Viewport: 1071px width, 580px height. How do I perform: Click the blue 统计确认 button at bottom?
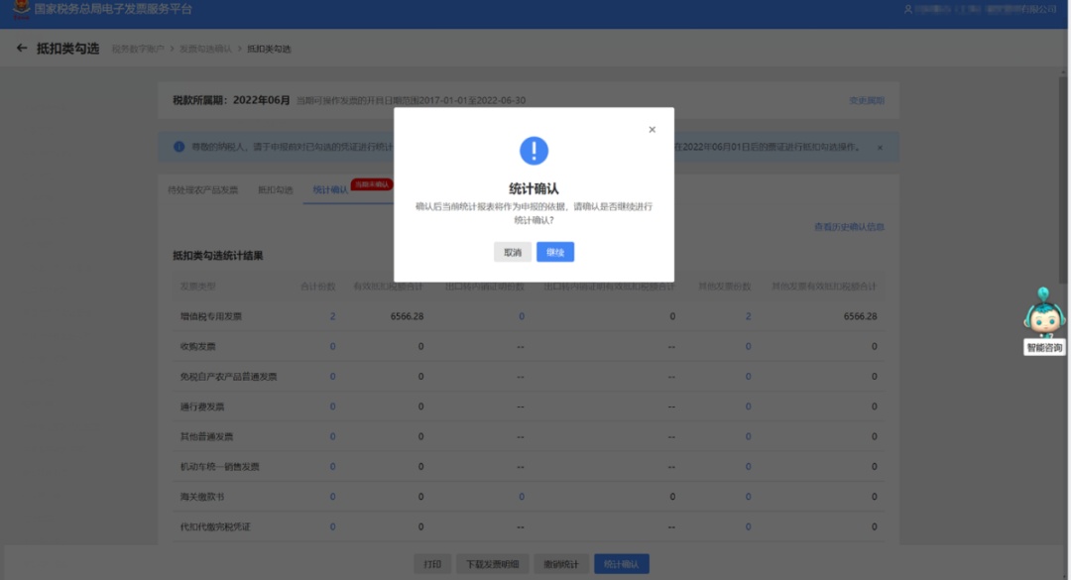pos(622,564)
